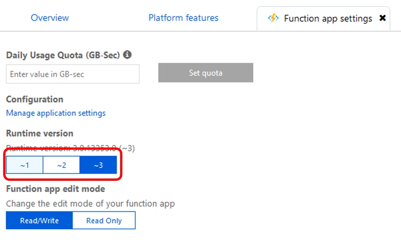401x247 pixels.
Task: Select runtime version ~2
Action: (x=61, y=165)
